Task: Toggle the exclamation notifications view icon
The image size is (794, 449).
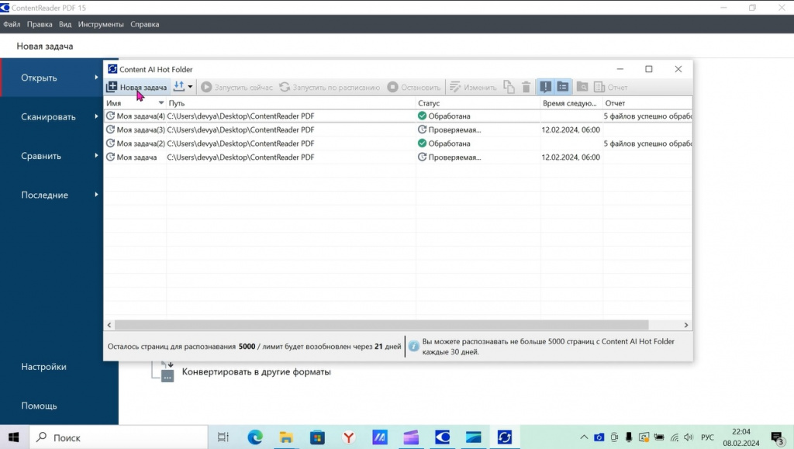Action: [545, 87]
